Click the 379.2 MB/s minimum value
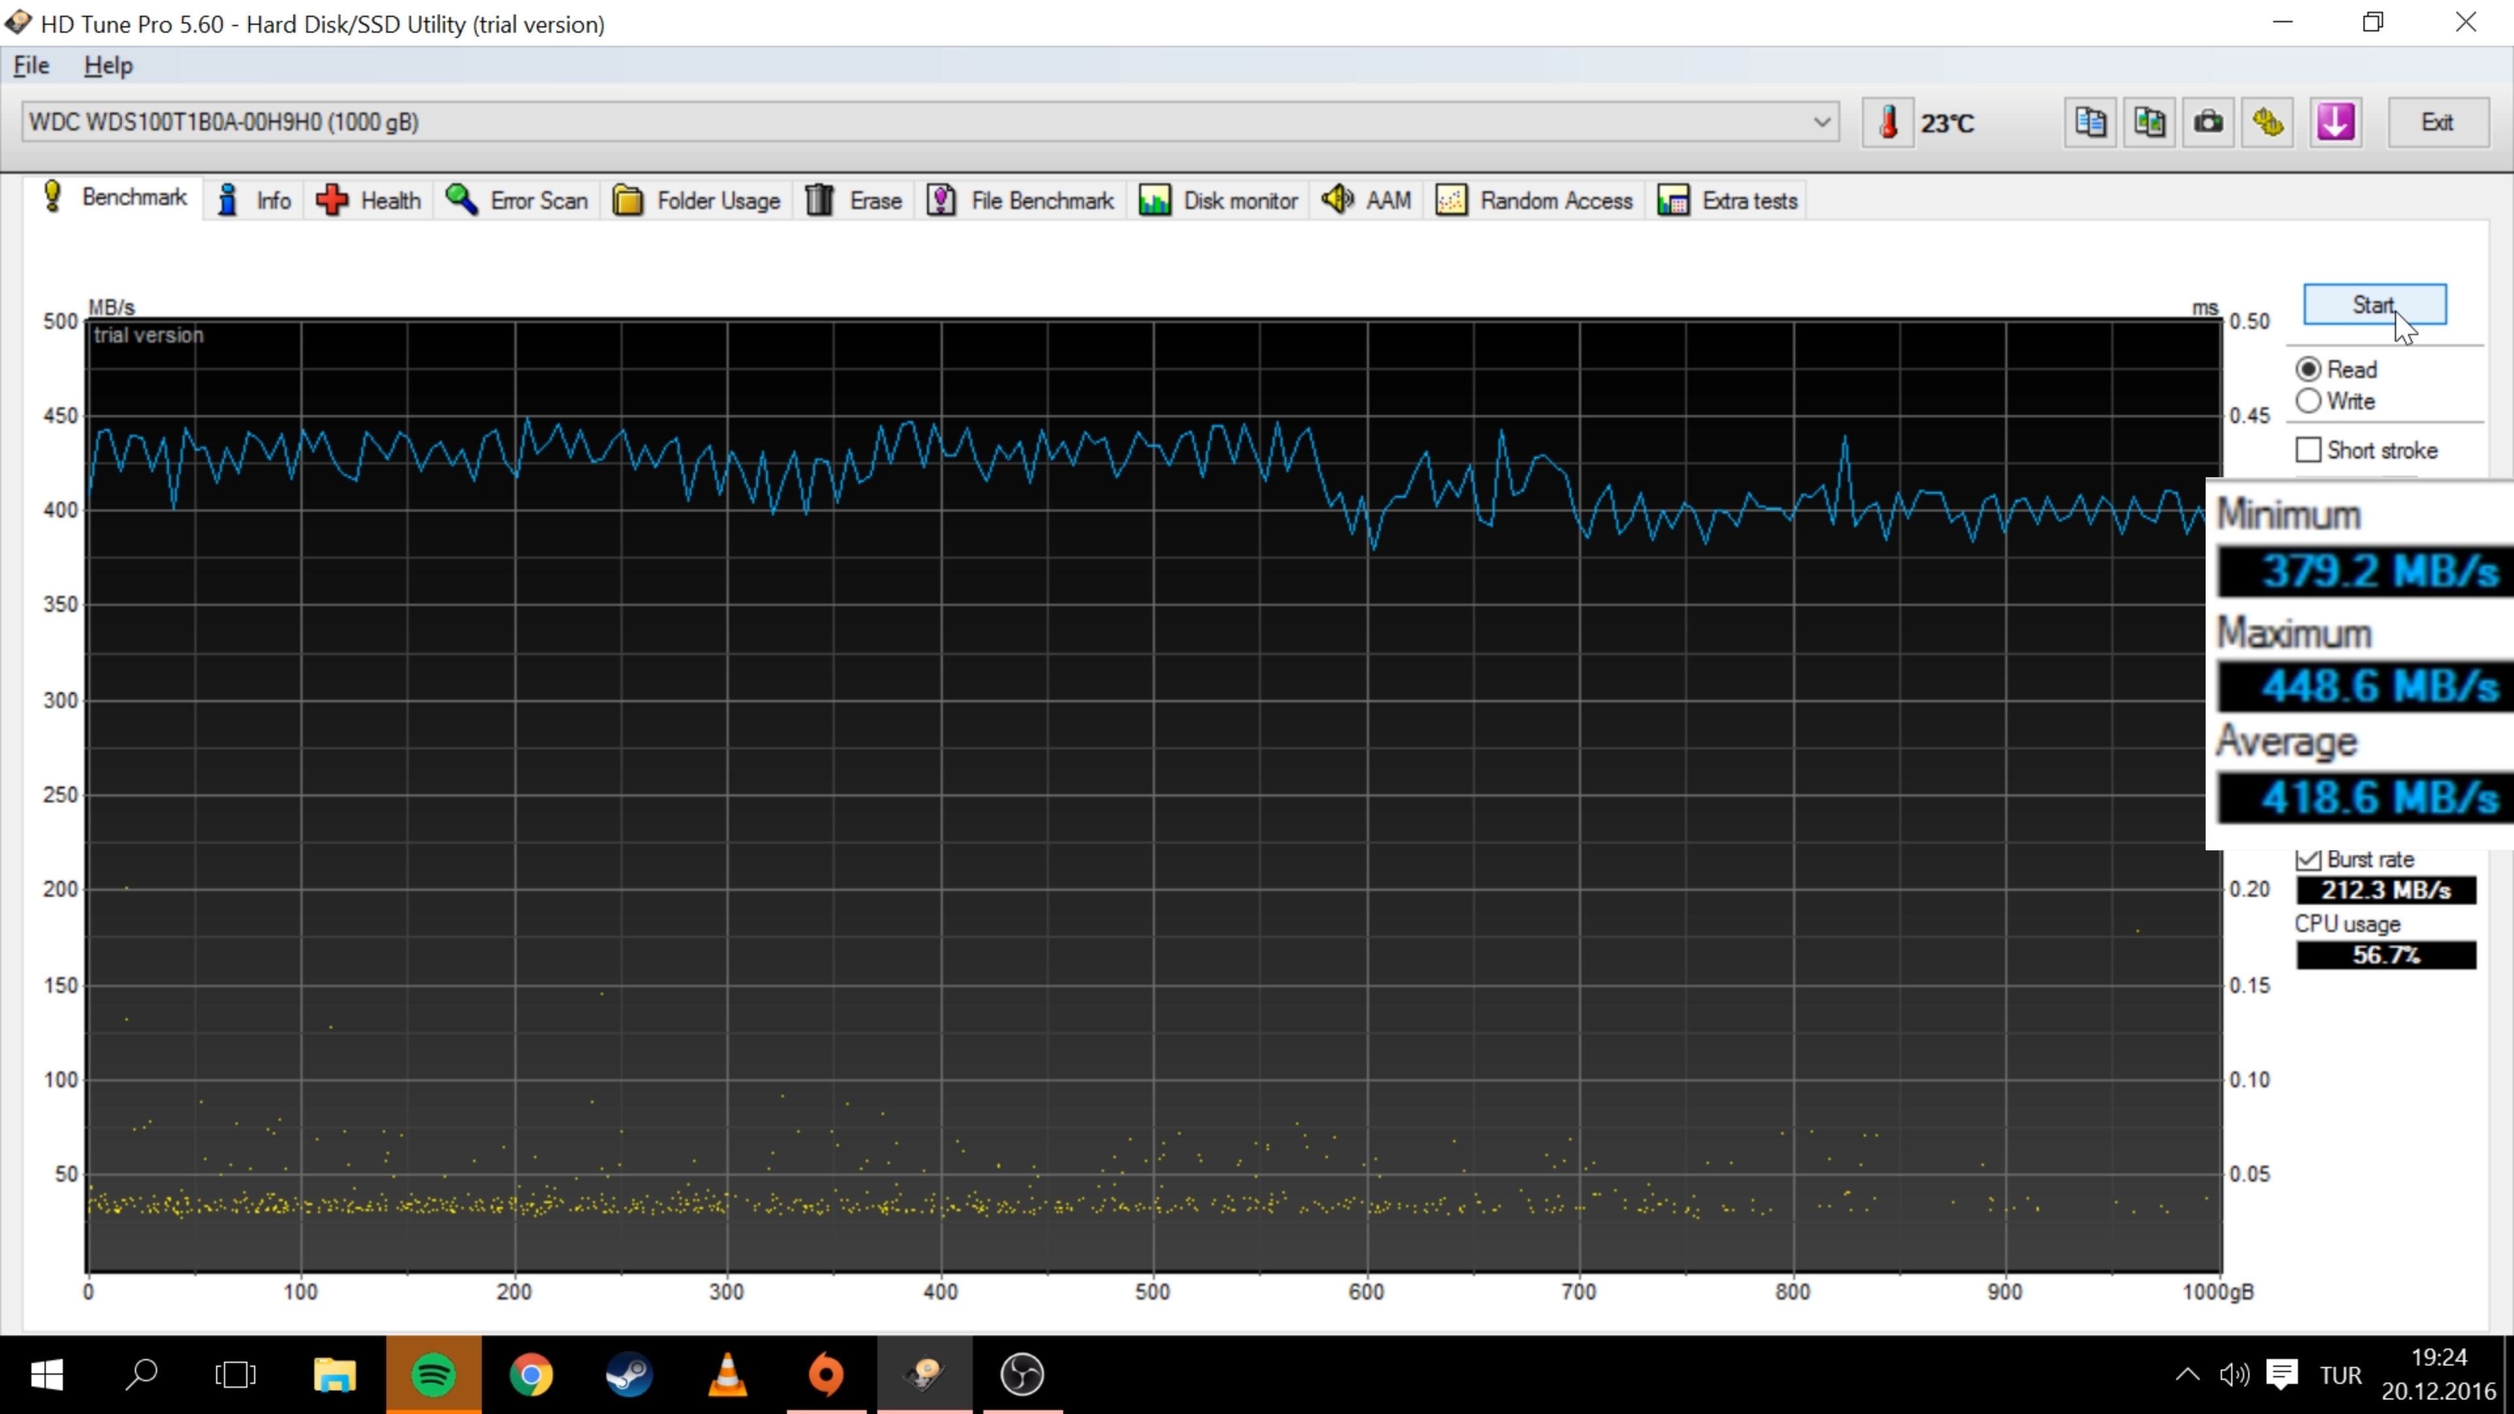 pyautogui.click(x=2365, y=571)
